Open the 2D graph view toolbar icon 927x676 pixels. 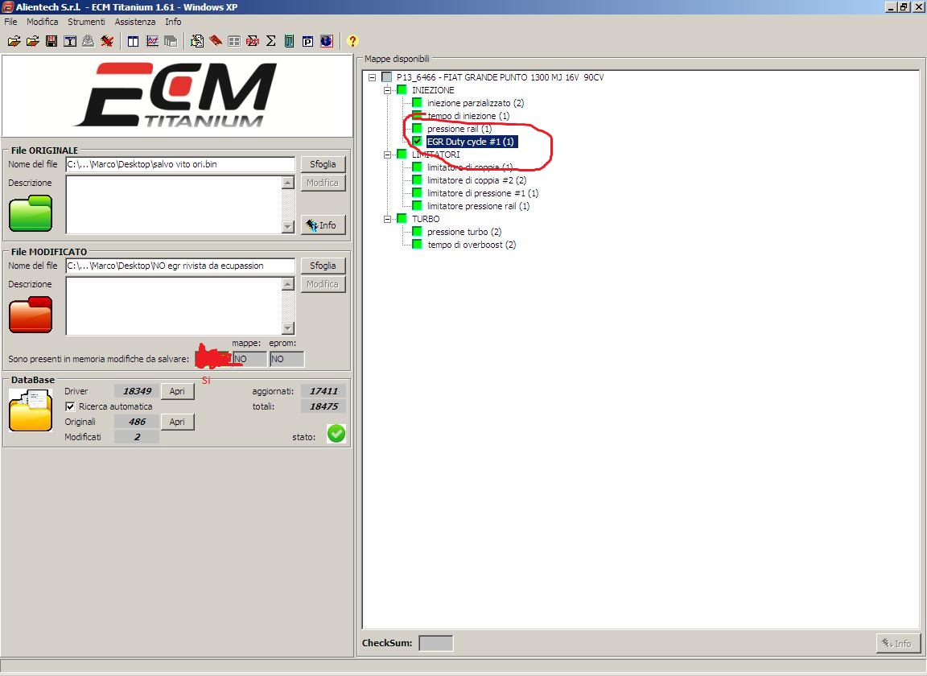(x=152, y=41)
